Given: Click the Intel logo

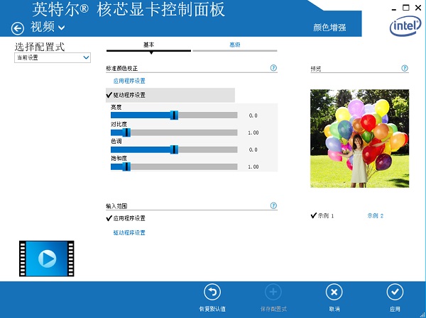Looking at the screenshot, I should coord(405,26).
